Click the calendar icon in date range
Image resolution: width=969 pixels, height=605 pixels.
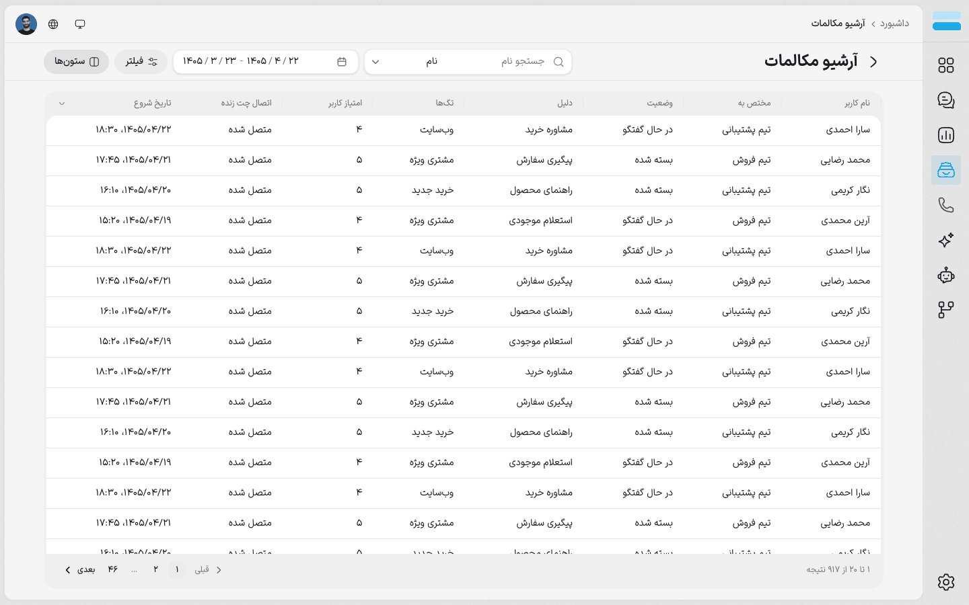pos(342,61)
